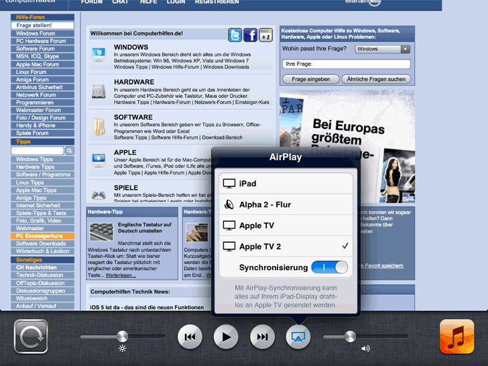
Task: Select Apple TV 2 in AirPlay list
Action: [286, 246]
